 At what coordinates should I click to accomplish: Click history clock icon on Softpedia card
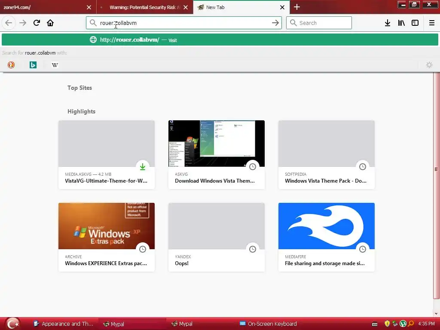[363, 167]
